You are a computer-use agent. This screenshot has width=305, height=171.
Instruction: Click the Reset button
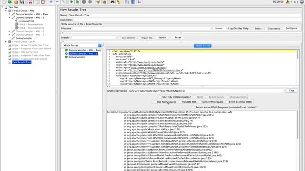point(178,38)
